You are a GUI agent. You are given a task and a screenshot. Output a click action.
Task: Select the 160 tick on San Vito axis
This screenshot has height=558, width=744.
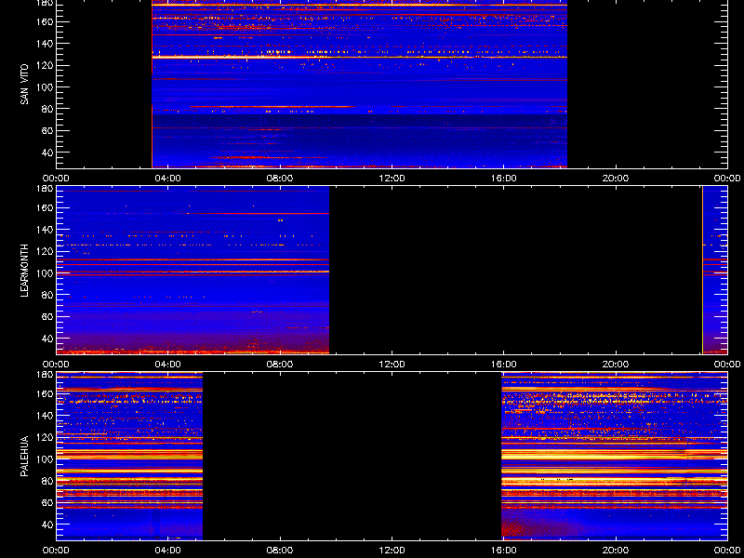click(46, 21)
